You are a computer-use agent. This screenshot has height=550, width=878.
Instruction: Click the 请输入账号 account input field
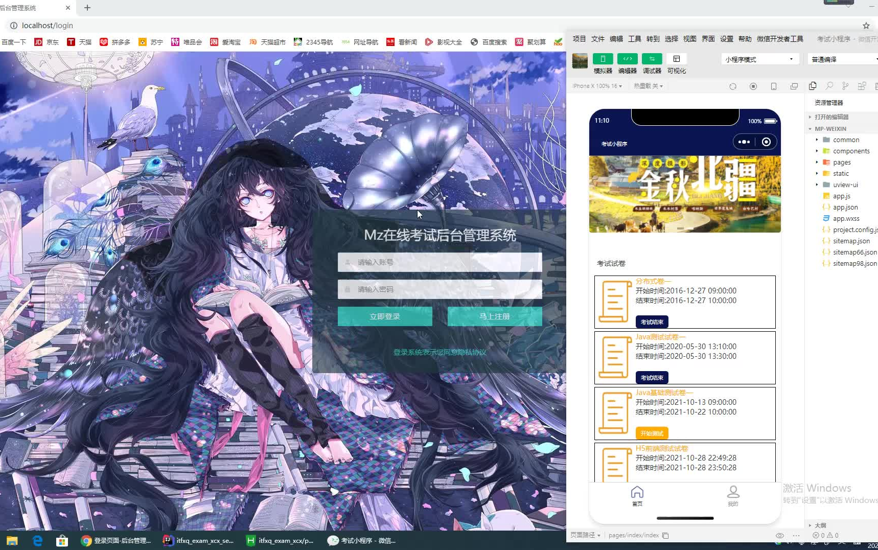440,262
